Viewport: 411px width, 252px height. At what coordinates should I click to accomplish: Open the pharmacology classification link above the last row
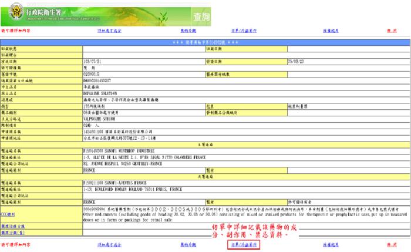[13, 226]
